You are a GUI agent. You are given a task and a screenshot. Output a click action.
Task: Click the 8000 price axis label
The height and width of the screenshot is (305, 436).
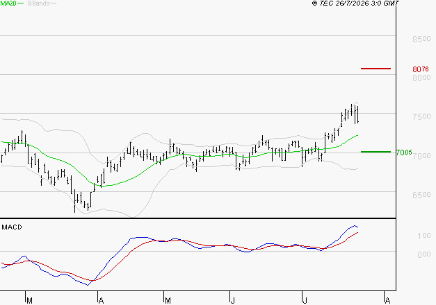click(x=421, y=78)
